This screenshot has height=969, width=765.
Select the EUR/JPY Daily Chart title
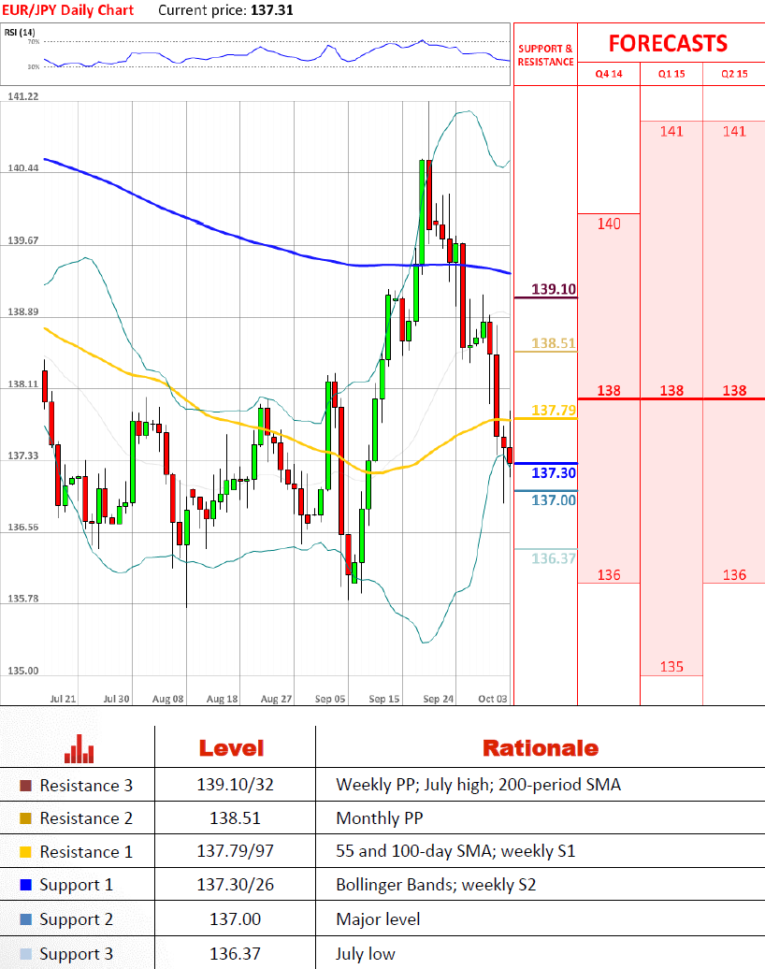pyautogui.click(x=67, y=10)
